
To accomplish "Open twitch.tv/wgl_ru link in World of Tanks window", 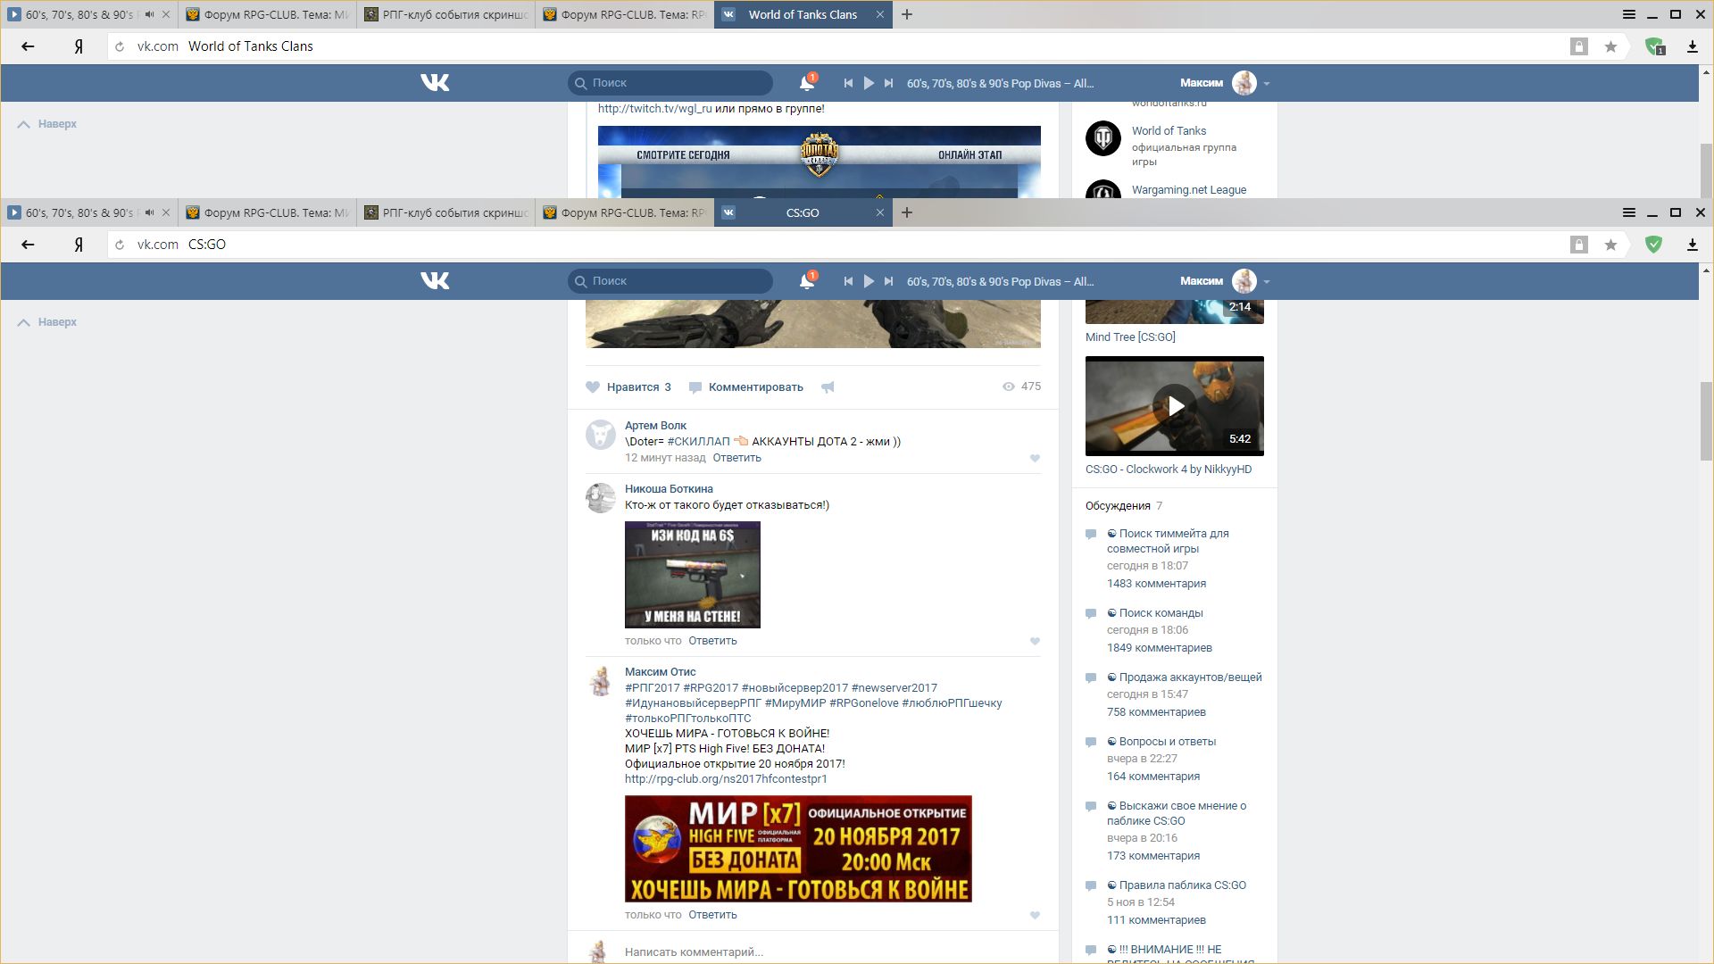I will click(x=655, y=109).
